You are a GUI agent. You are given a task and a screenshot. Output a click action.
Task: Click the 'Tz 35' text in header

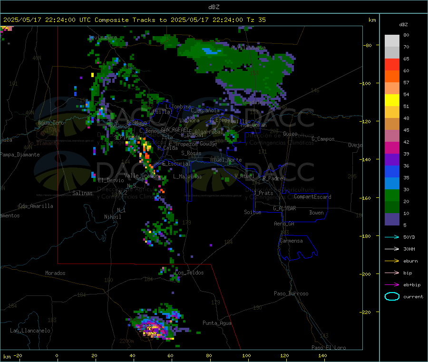pos(256,20)
